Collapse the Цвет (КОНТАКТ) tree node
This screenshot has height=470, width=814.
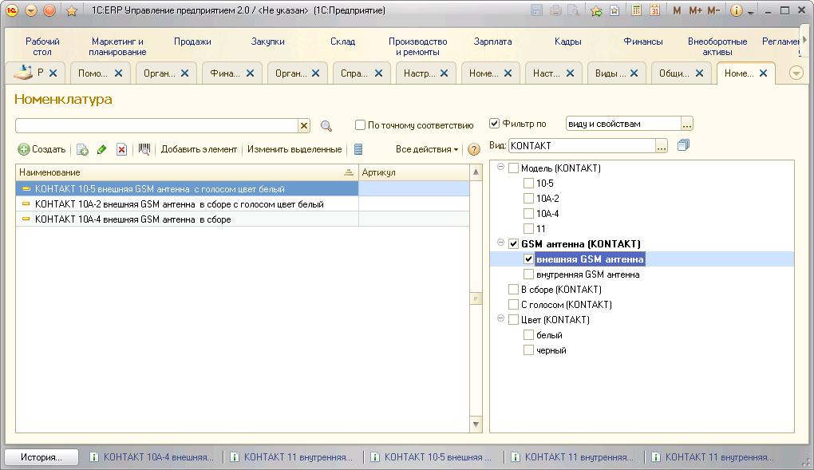500,319
